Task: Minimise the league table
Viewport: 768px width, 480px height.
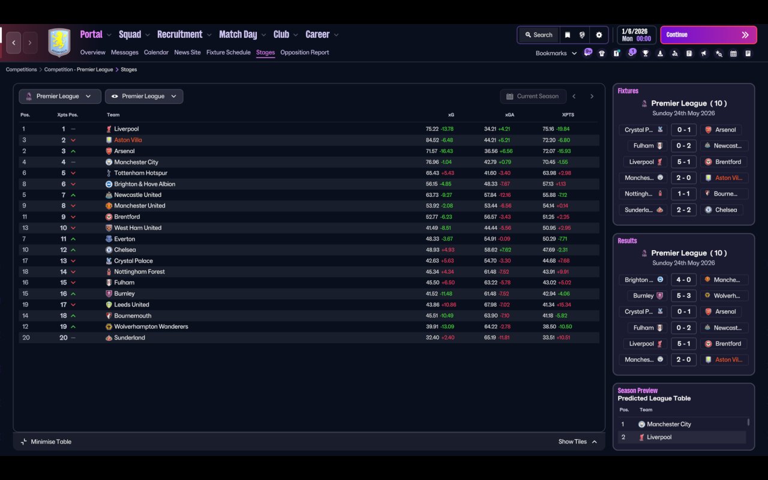Action: tap(46, 442)
